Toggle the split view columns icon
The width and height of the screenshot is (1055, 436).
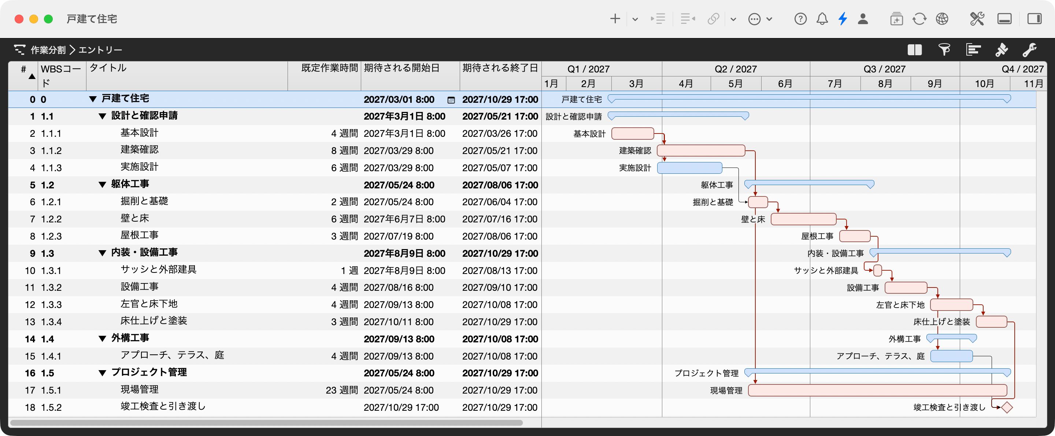tap(914, 50)
